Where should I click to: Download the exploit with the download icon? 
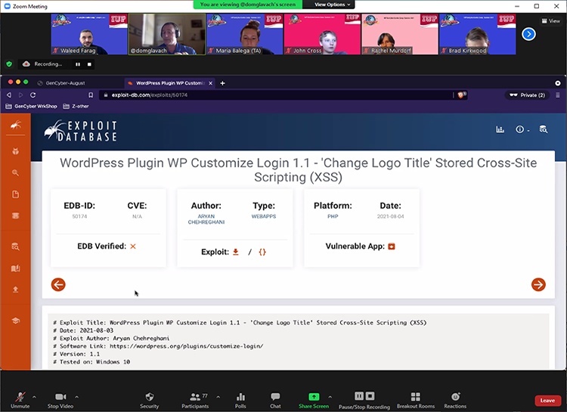pyautogui.click(x=236, y=252)
